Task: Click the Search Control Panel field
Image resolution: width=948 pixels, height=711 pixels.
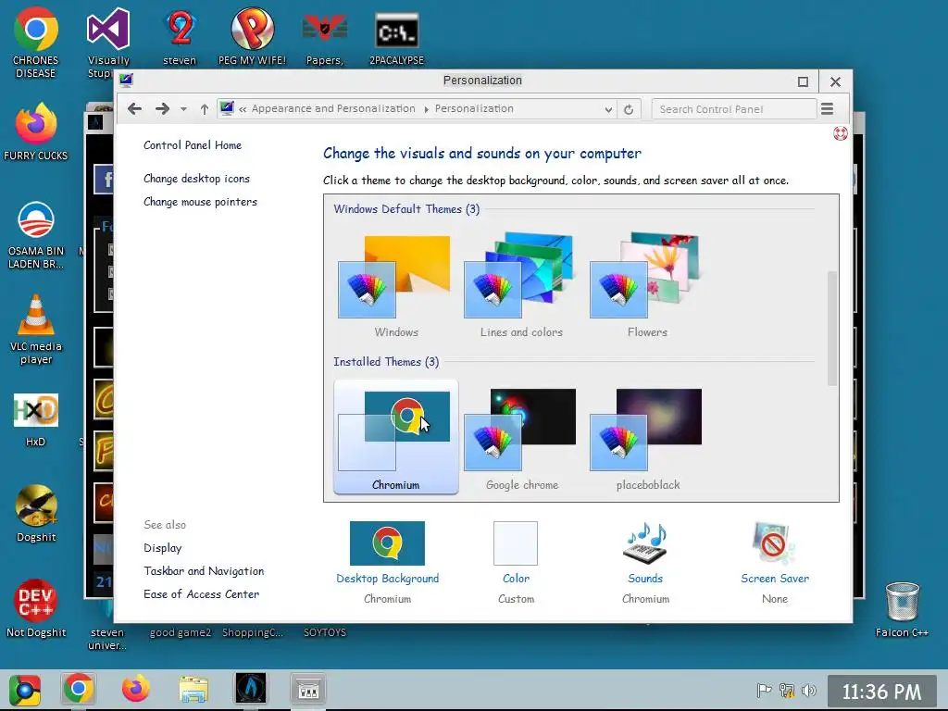Action: pyautogui.click(x=733, y=109)
